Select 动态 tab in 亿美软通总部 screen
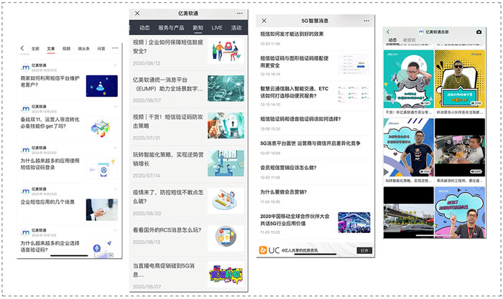This screenshot has width=503, height=299. pos(392,40)
